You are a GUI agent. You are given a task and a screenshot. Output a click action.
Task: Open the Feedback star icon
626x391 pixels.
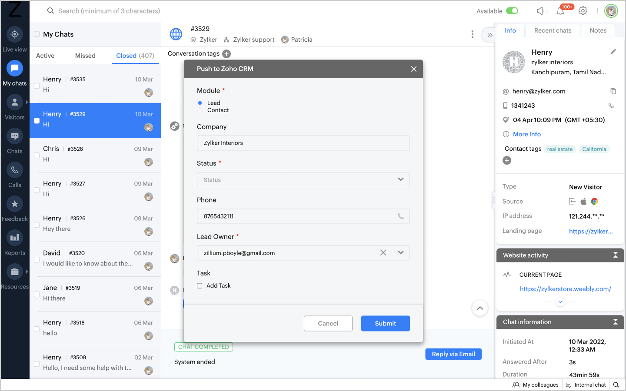point(15,204)
